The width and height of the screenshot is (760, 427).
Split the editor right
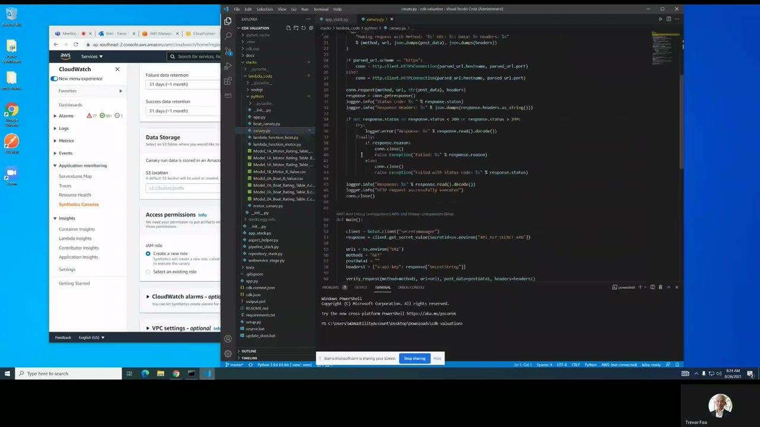pyautogui.click(x=669, y=19)
